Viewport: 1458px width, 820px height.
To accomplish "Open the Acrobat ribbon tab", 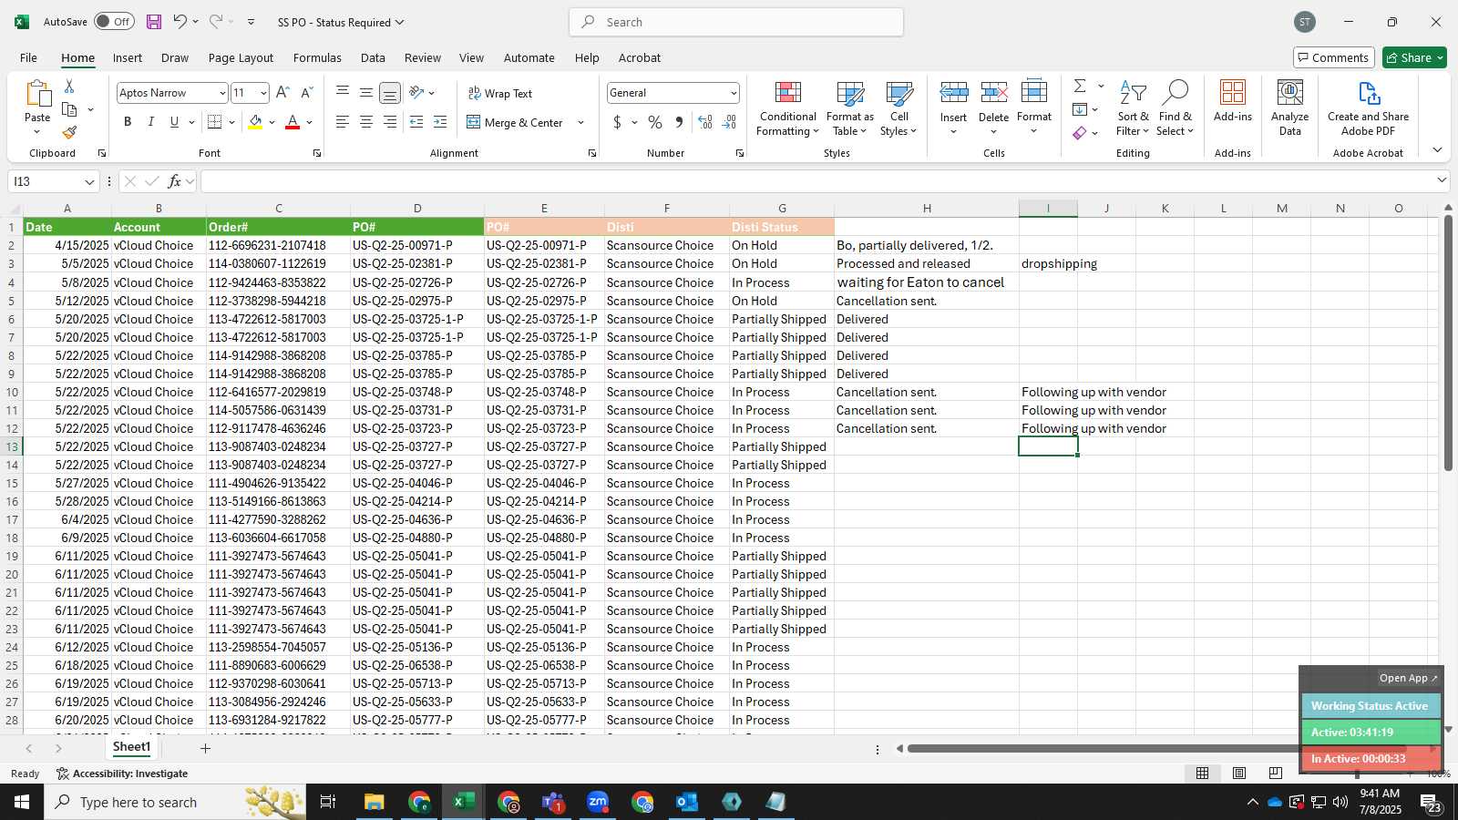I will click(640, 57).
